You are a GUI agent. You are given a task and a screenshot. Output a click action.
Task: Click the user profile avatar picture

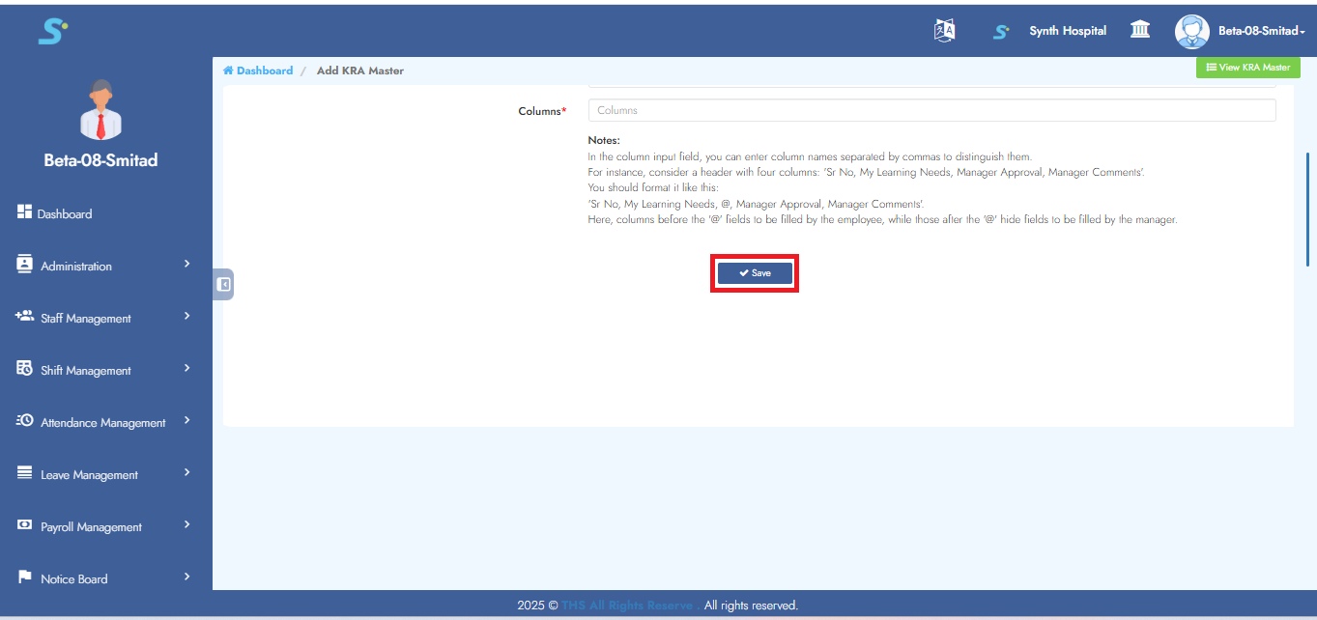tap(1191, 31)
